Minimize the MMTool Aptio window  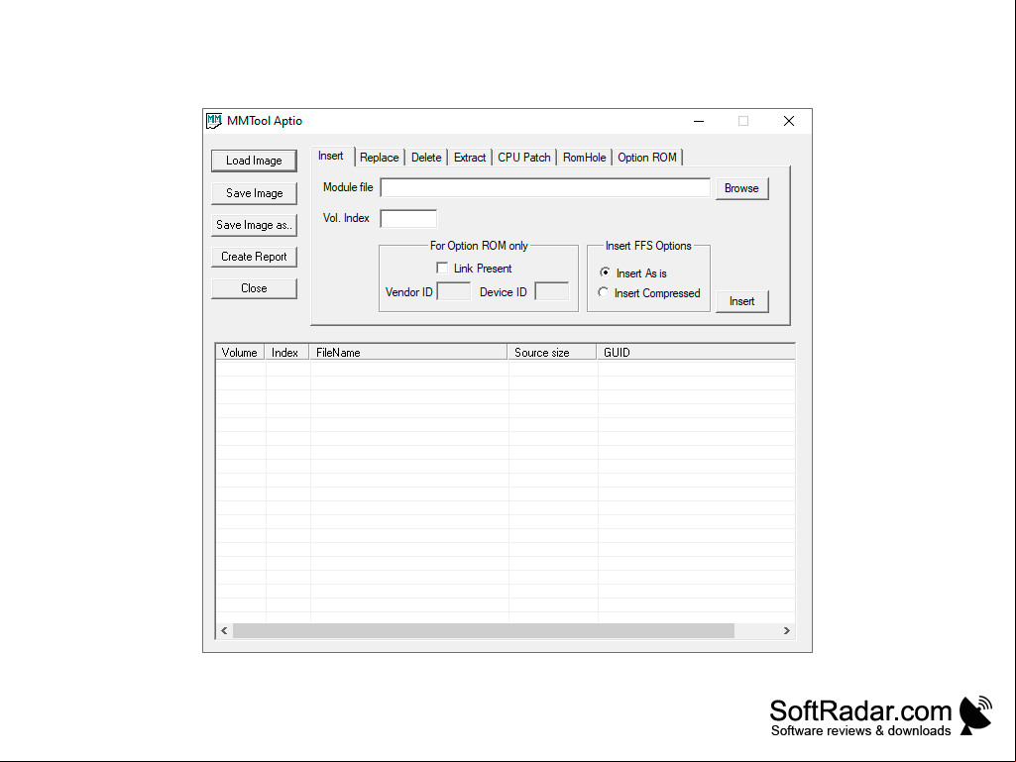tap(699, 121)
